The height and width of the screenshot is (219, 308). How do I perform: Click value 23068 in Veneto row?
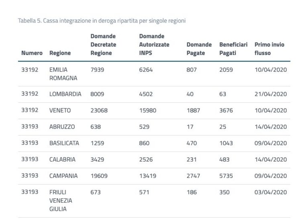coord(99,110)
